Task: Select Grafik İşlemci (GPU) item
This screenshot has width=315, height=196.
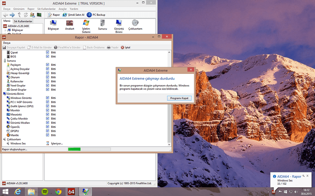Action: [20, 106]
